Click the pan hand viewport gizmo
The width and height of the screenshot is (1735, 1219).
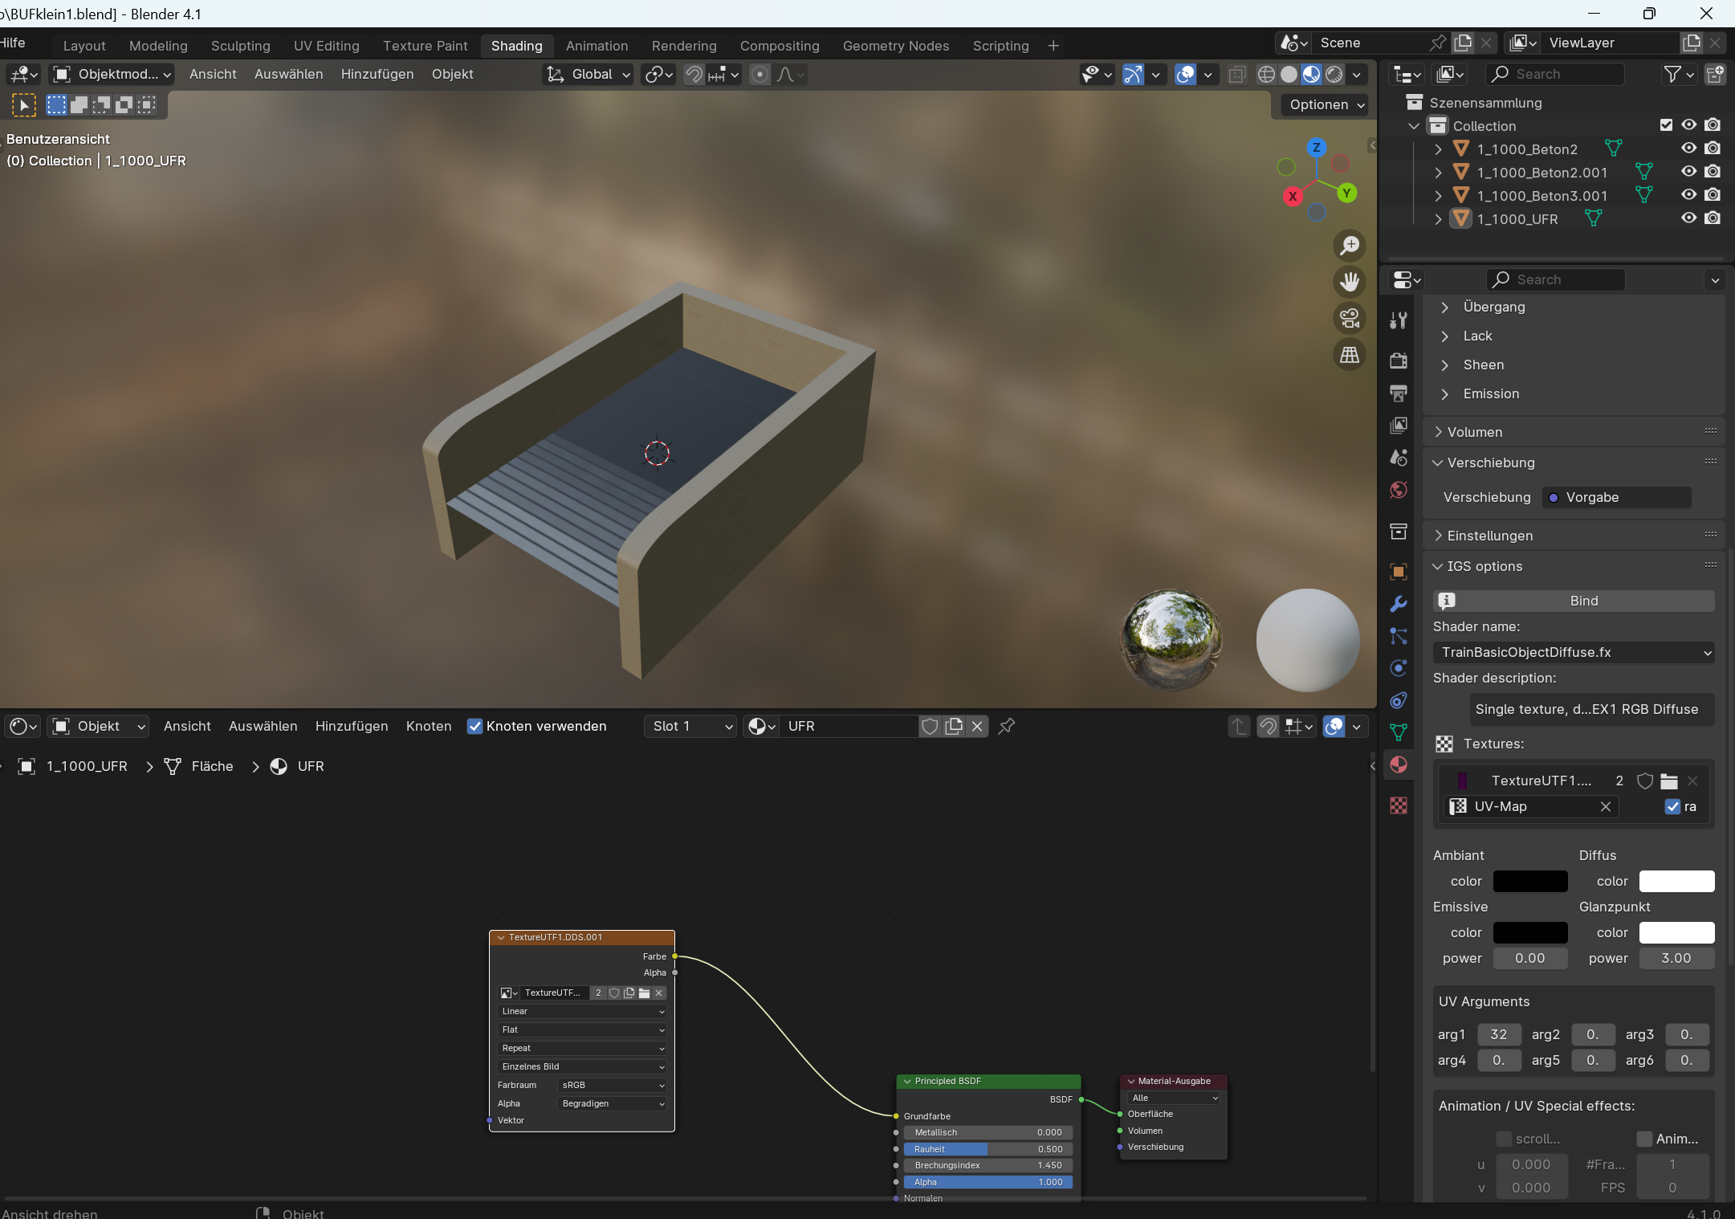pos(1350,282)
